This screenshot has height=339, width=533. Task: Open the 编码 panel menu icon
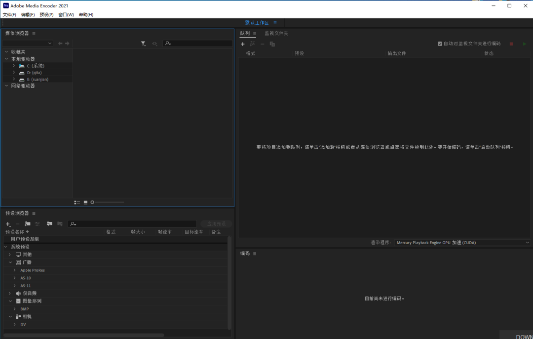coord(255,254)
